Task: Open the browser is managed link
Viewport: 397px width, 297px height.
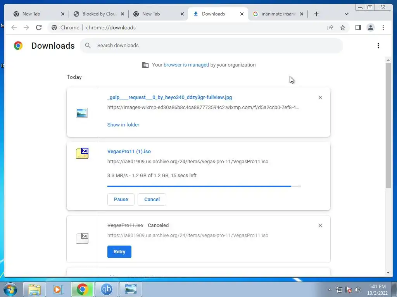Action: [x=186, y=65]
